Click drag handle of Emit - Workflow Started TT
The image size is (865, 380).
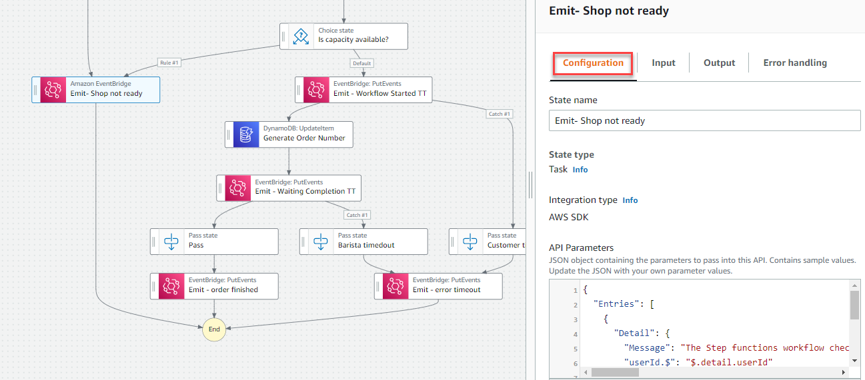(299, 89)
